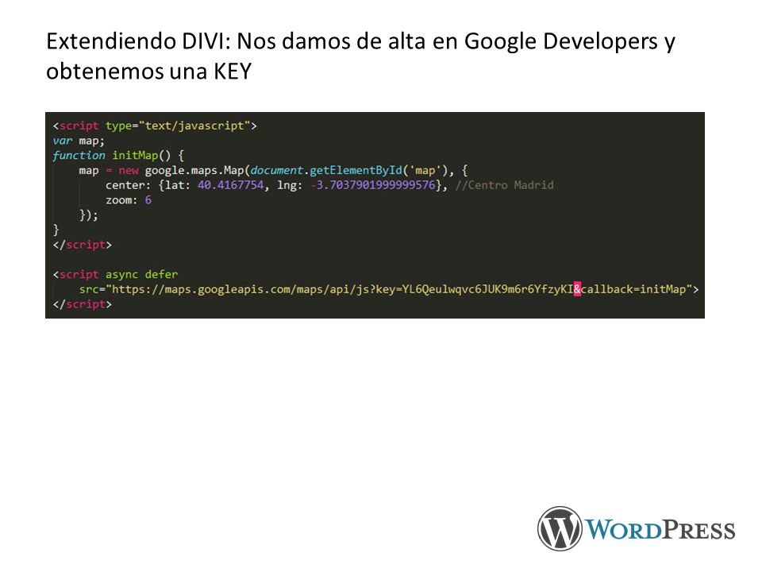Click the 'new' keyword before google.maps.Map
762x572 pixels.
pyautogui.click(x=129, y=171)
